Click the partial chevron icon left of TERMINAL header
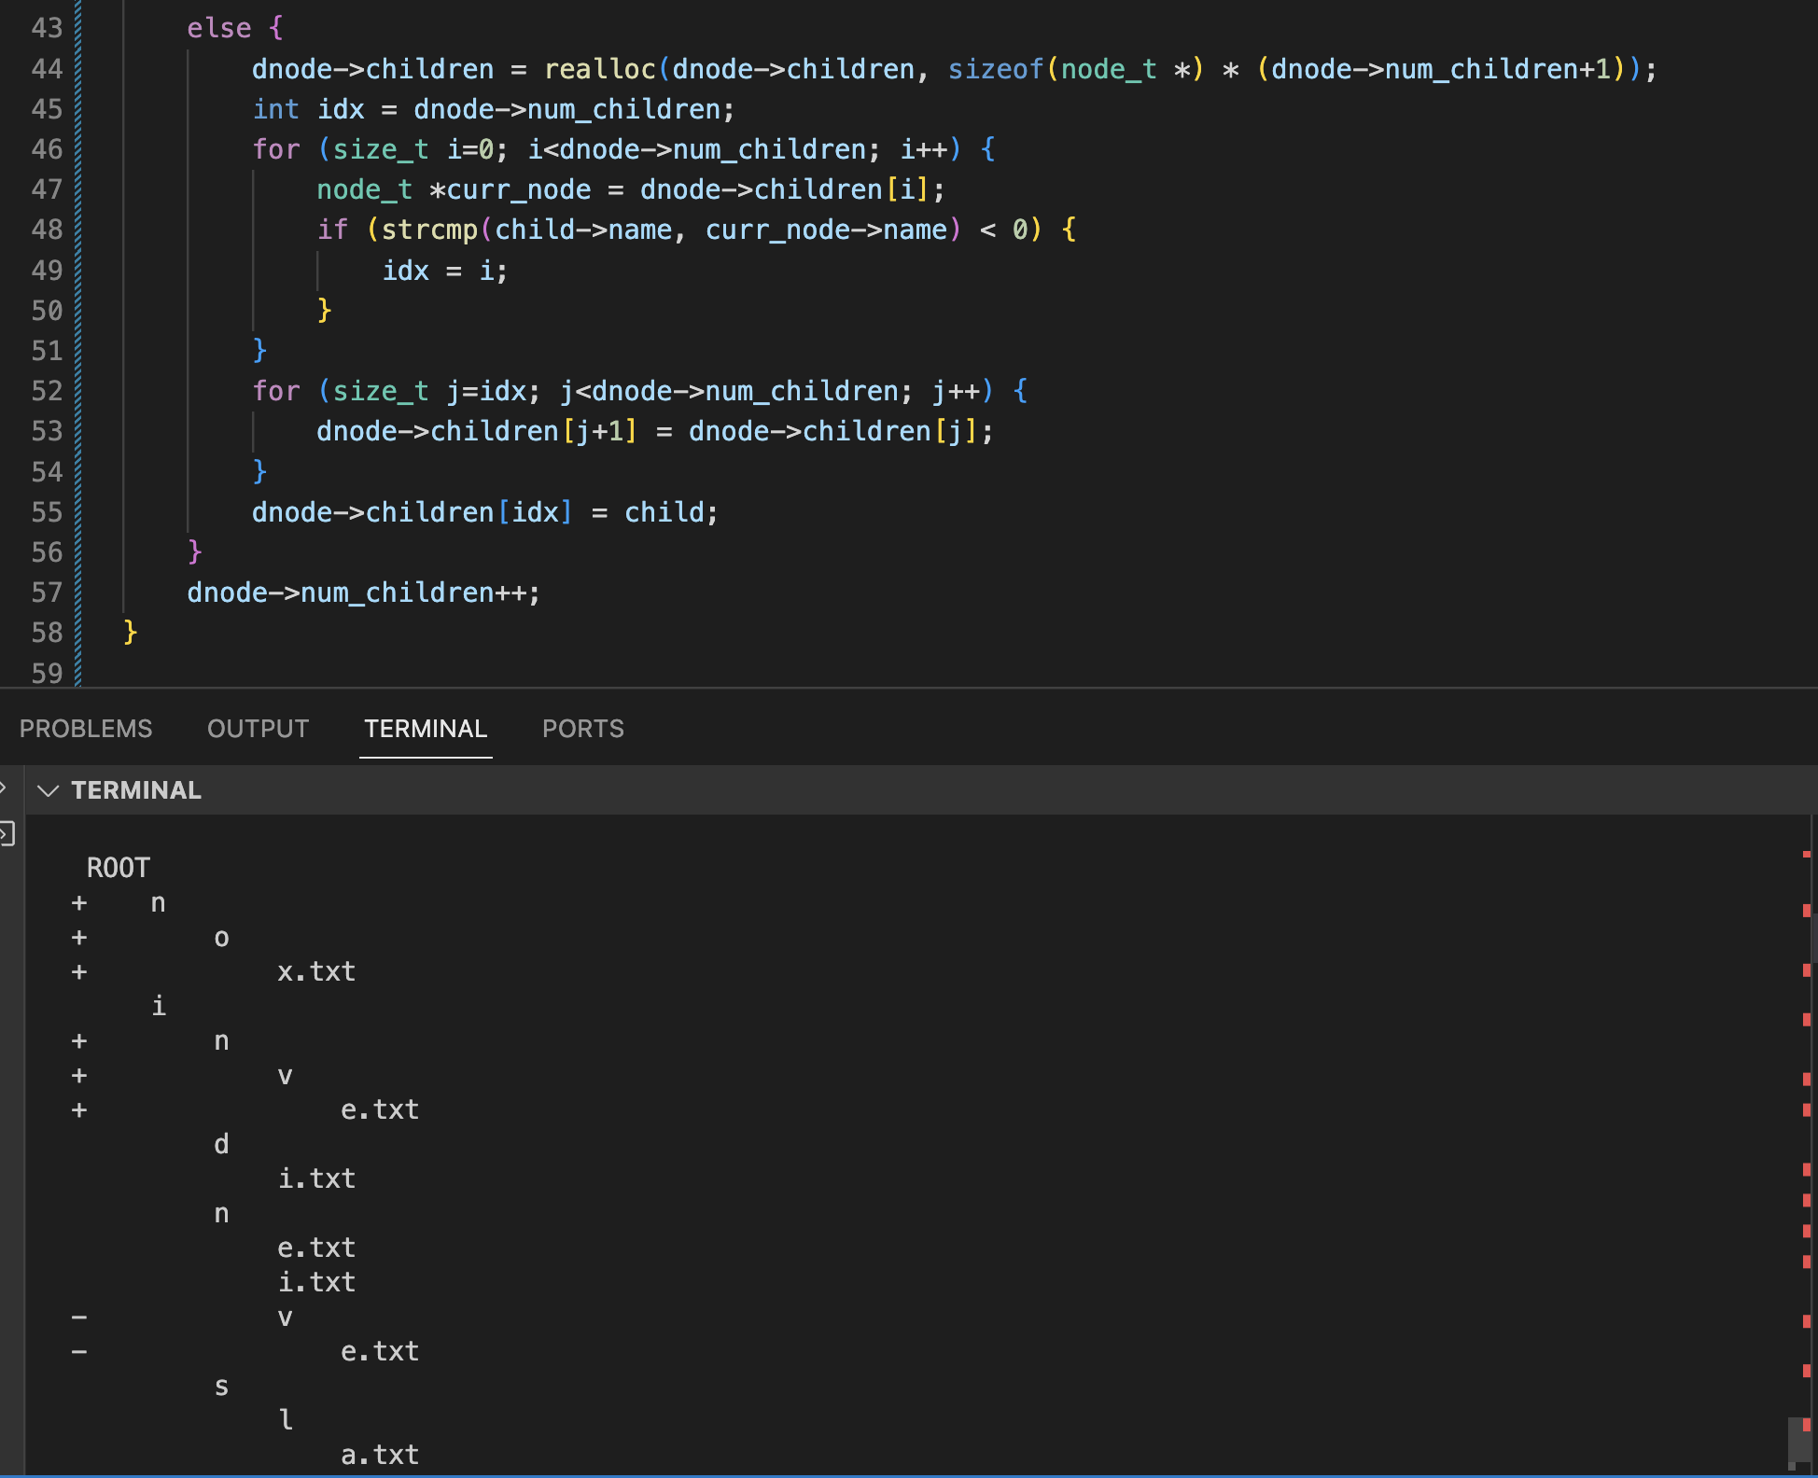The width and height of the screenshot is (1818, 1478). pos(5,788)
